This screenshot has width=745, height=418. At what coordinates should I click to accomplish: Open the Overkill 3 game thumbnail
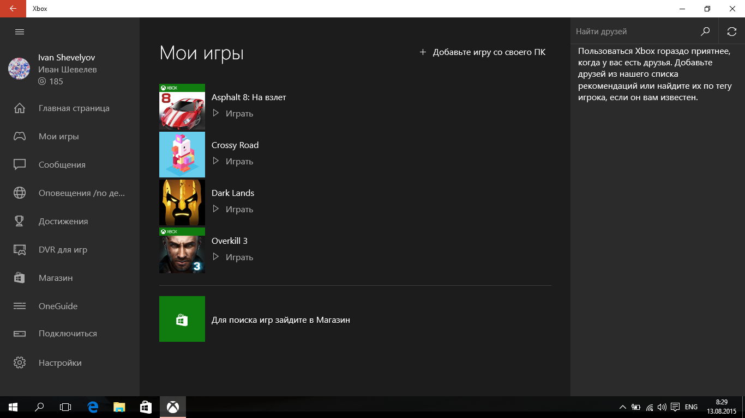tap(182, 250)
